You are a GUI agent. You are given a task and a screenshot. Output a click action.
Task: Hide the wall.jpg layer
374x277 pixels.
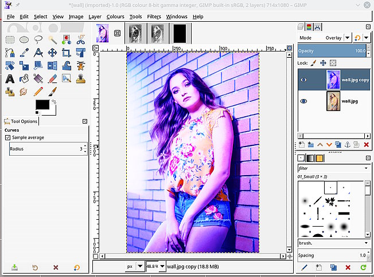(x=303, y=101)
